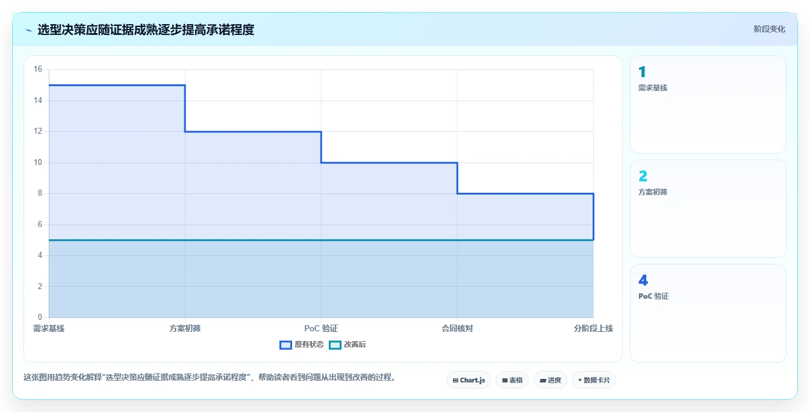Screen dimensions: 810x412
Task: Click the 合同核对 x-axis label
Action: tap(457, 328)
